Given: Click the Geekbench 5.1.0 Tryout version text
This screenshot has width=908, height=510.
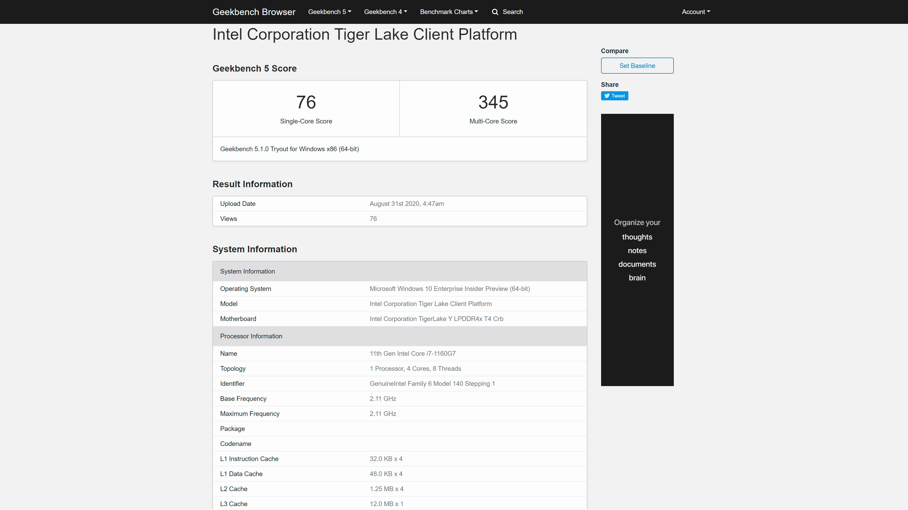Looking at the screenshot, I should tap(289, 149).
